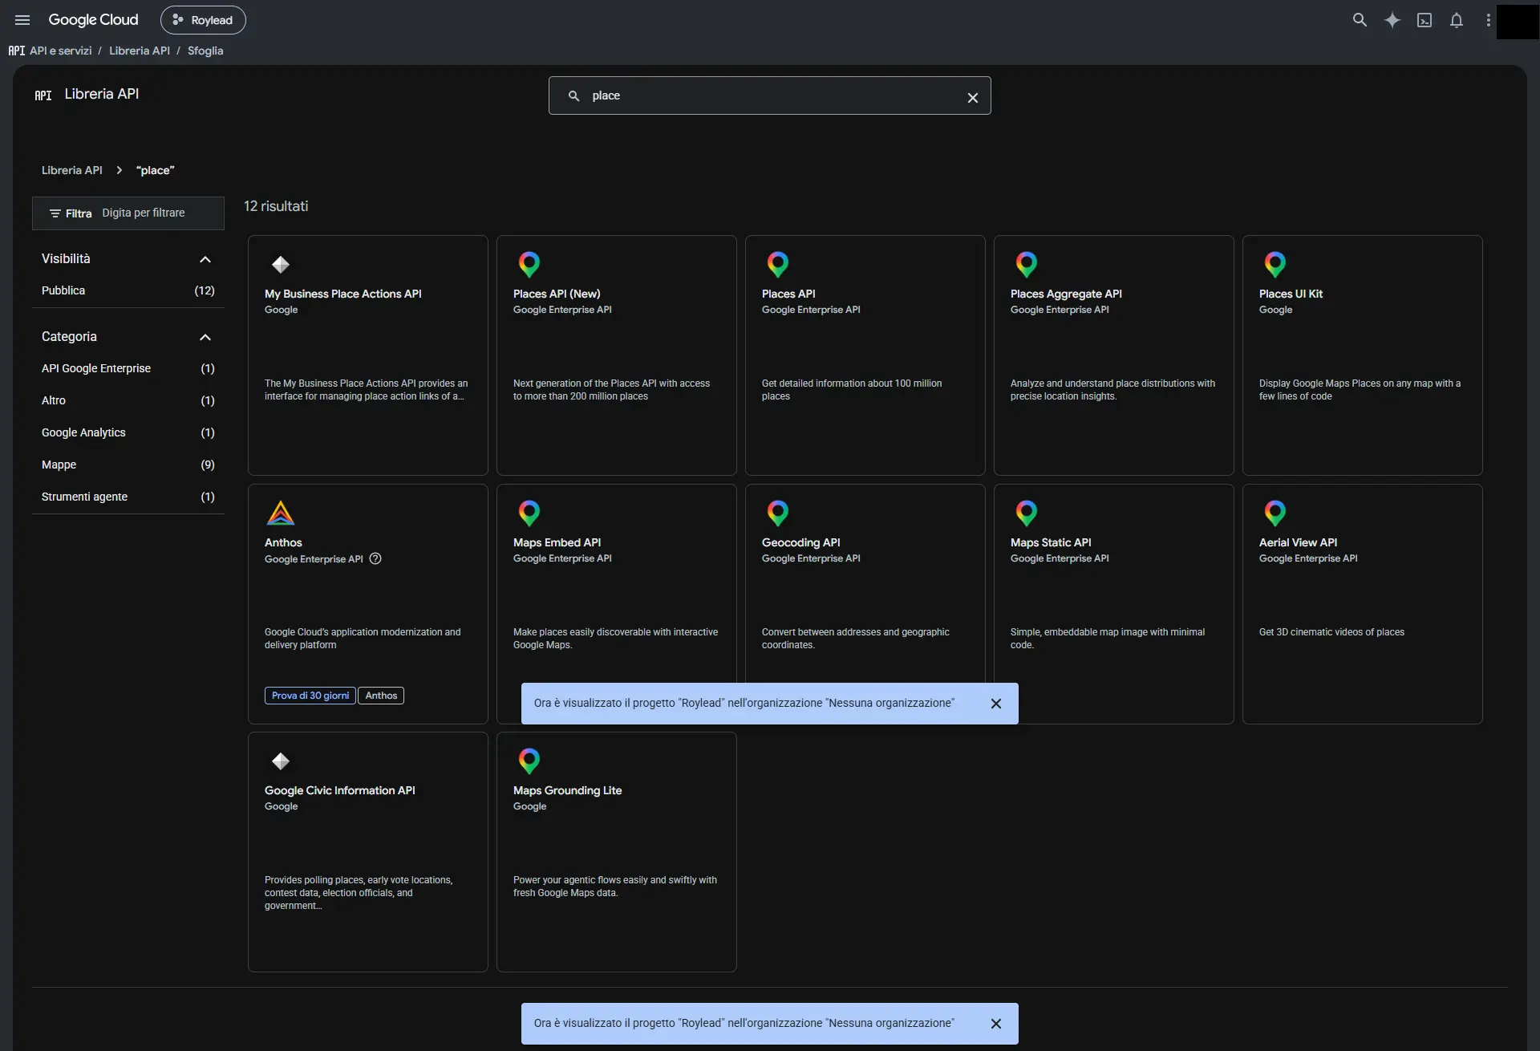This screenshot has width=1540, height=1051.
Task: Collapse the Categoria section
Action: [x=205, y=337]
